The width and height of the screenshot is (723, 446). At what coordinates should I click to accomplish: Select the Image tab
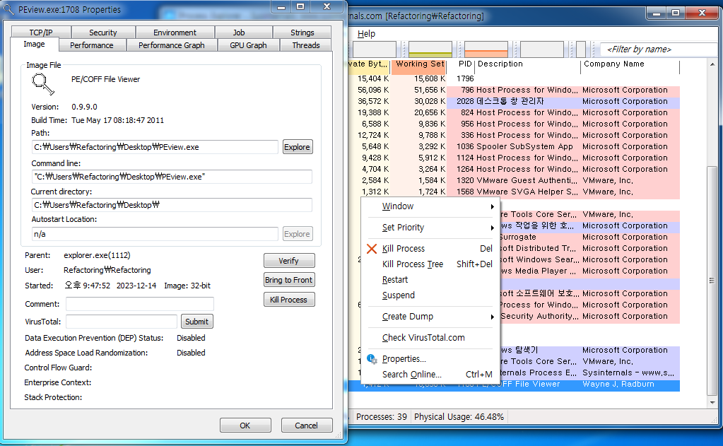34,45
